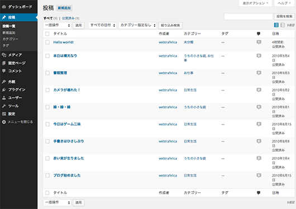Click footer comments column bubble icon
Screen dimensions: 296x209
coord(259,193)
